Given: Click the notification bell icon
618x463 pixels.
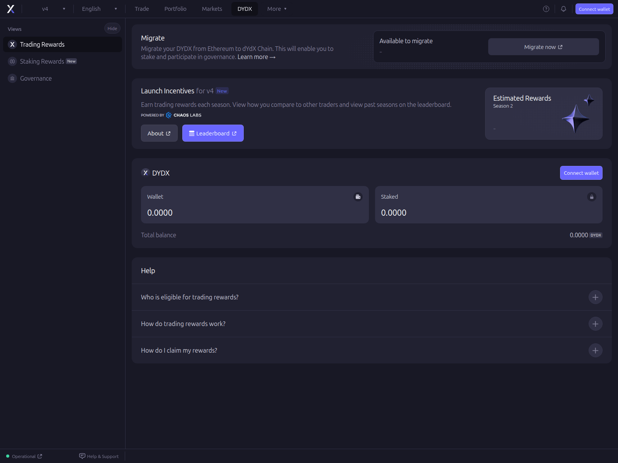Looking at the screenshot, I should tap(564, 8).
